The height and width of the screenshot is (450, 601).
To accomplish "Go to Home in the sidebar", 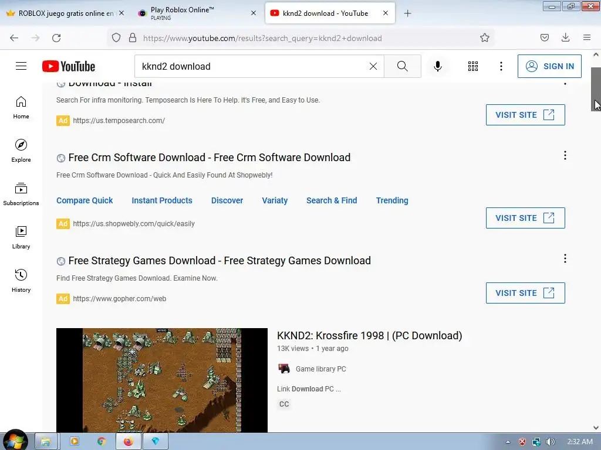I will pyautogui.click(x=21, y=108).
